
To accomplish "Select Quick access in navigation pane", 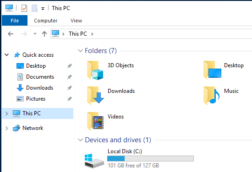I will [38, 55].
